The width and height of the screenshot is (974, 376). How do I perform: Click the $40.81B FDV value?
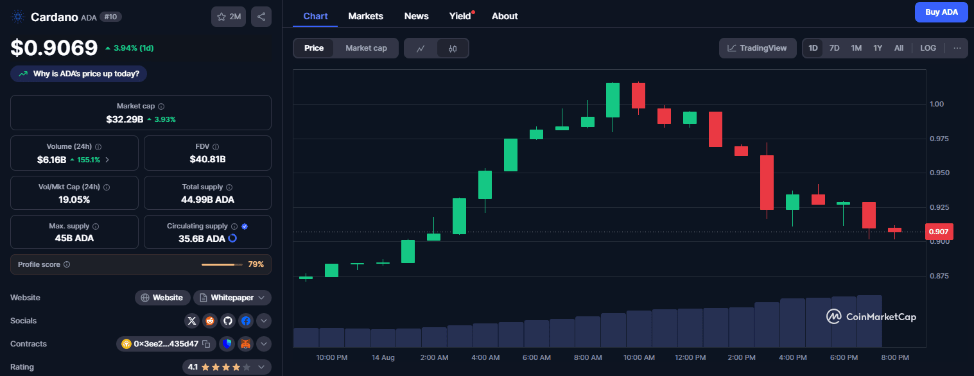coord(207,159)
